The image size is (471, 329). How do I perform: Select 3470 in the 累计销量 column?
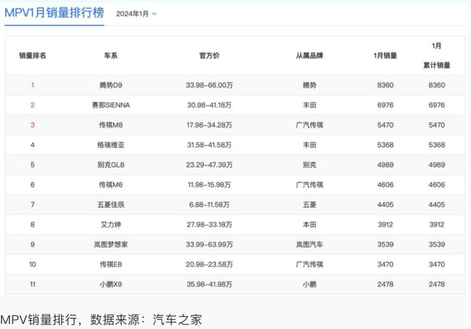[437, 265]
